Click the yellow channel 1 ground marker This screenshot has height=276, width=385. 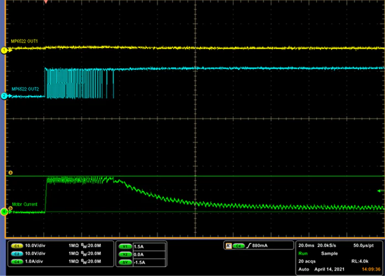click(x=4, y=50)
